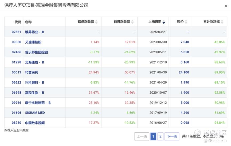Select listing date 2019/12/12
The width and height of the screenshot is (231, 146).
pyautogui.click(x=158, y=103)
